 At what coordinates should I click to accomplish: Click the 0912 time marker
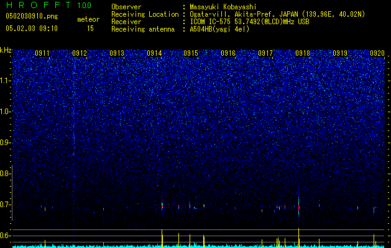click(80, 53)
